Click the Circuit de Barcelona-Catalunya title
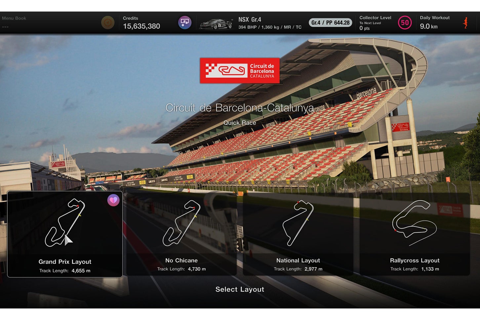 pos(240,108)
